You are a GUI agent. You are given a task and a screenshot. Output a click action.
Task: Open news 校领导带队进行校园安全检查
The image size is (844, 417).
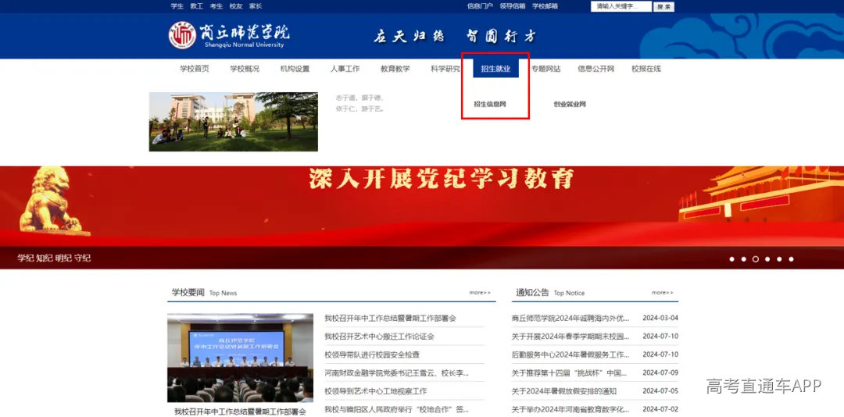[x=372, y=355]
